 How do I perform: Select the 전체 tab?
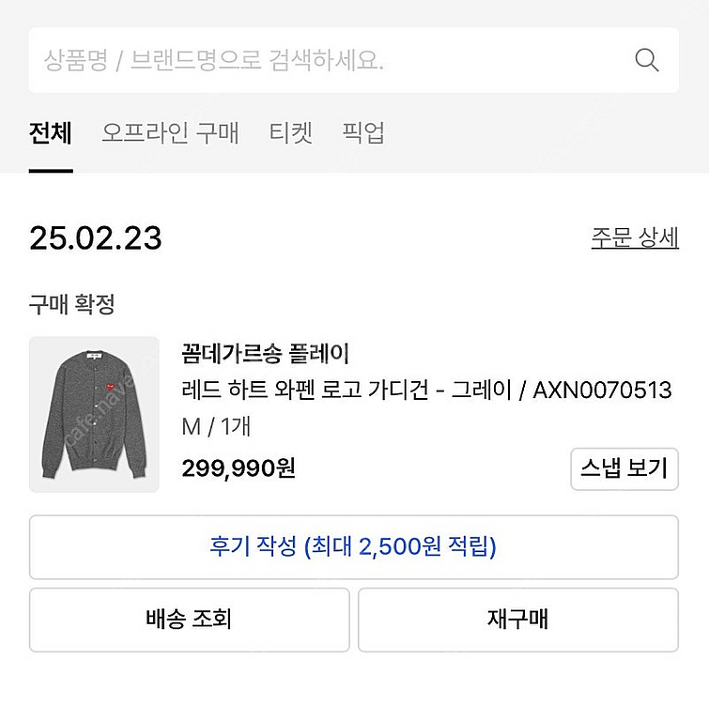point(51,133)
